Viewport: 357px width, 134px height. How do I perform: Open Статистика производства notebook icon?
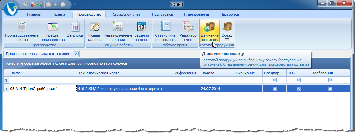pyautogui.click(x=165, y=31)
